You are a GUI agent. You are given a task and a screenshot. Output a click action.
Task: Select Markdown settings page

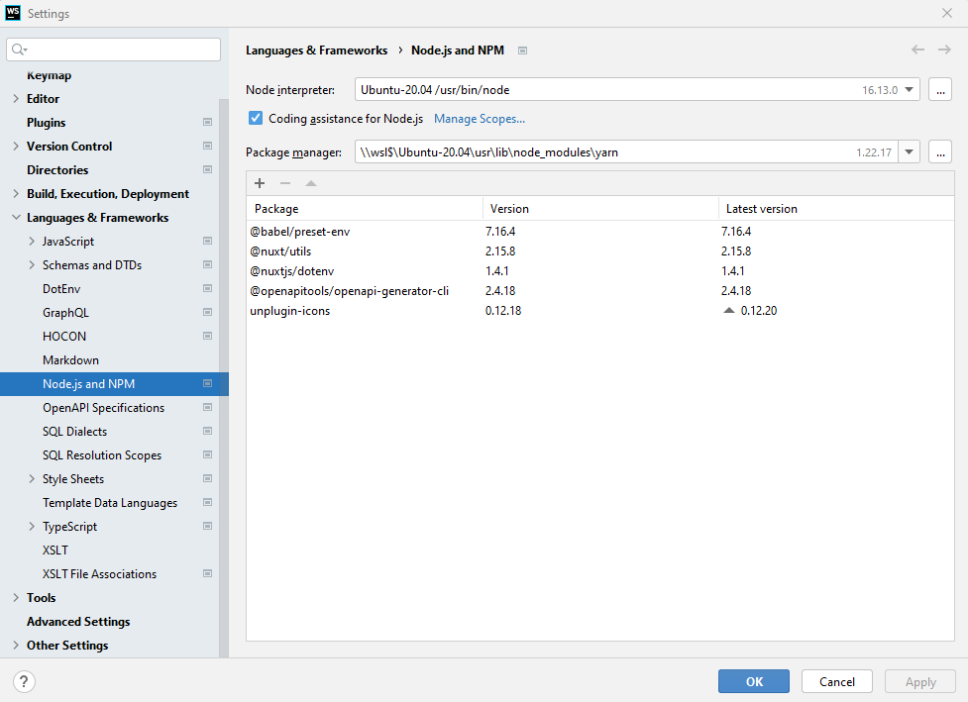[70, 360]
